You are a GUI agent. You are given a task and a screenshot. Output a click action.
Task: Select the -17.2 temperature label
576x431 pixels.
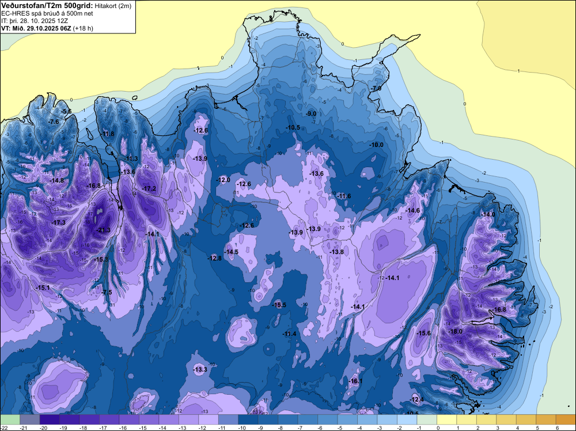pyautogui.click(x=149, y=188)
